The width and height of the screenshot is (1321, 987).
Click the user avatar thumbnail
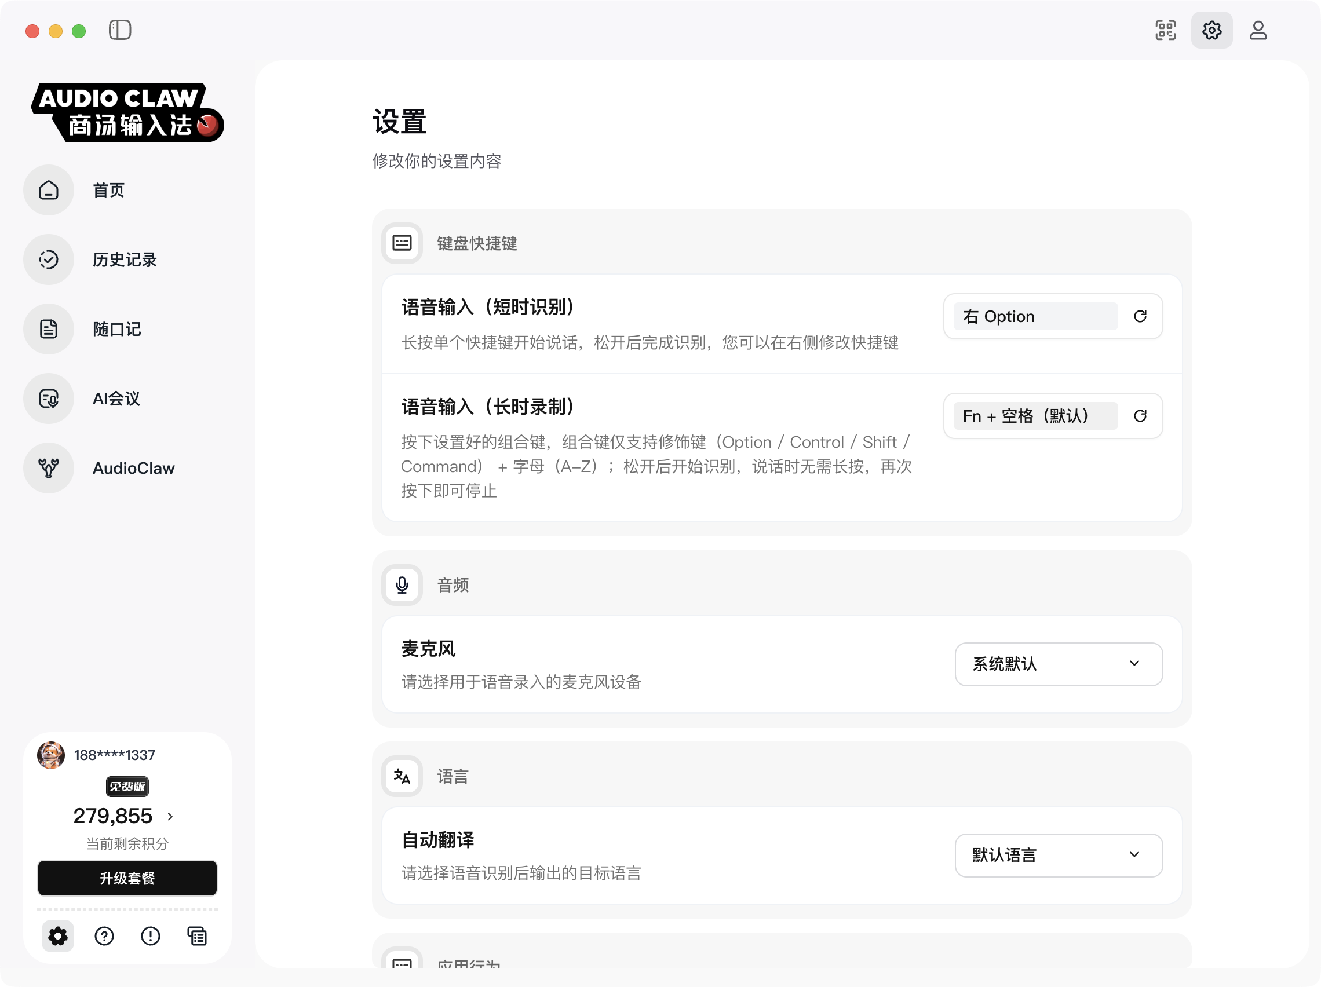pos(51,755)
